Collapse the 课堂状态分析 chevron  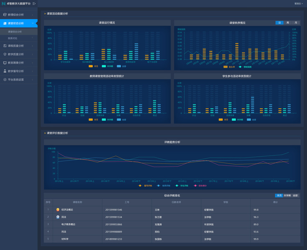33,23
